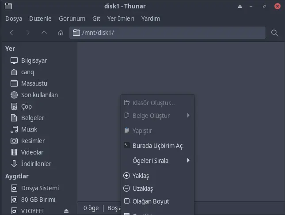Click the Videolar film icon

(14, 152)
